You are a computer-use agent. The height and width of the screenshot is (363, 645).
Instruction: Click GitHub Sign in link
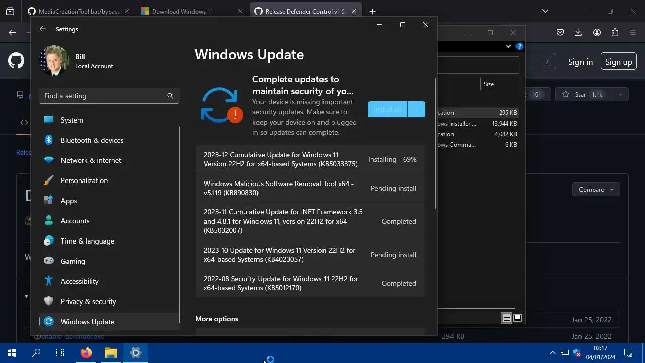click(x=580, y=62)
